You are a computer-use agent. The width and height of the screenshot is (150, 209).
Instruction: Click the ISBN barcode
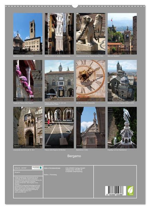tap(116, 191)
